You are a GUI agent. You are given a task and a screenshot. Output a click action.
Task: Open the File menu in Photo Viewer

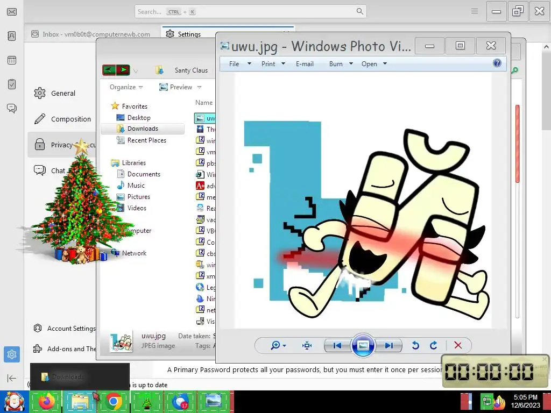pyautogui.click(x=239, y=64)
